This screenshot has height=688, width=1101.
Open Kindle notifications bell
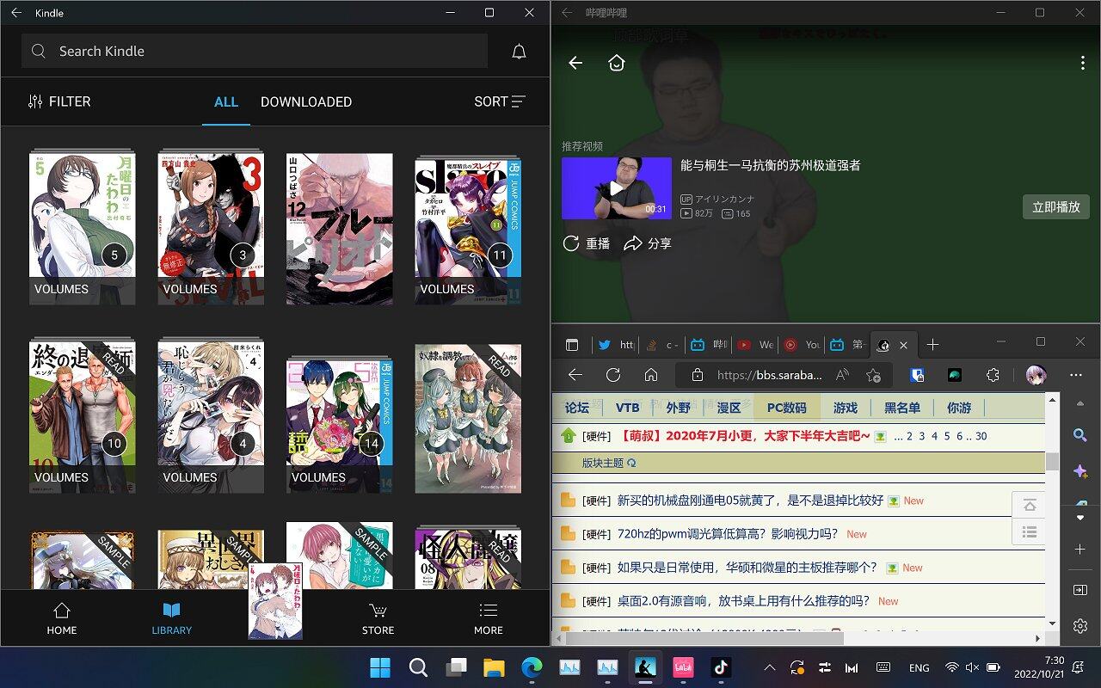[519, 52]
